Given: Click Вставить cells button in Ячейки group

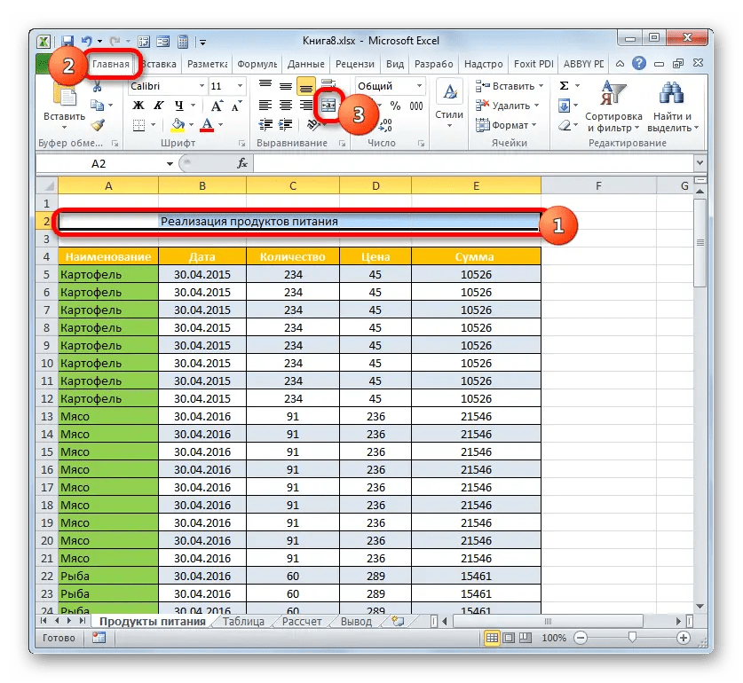Looking at the screenshot, I should 510,86.
